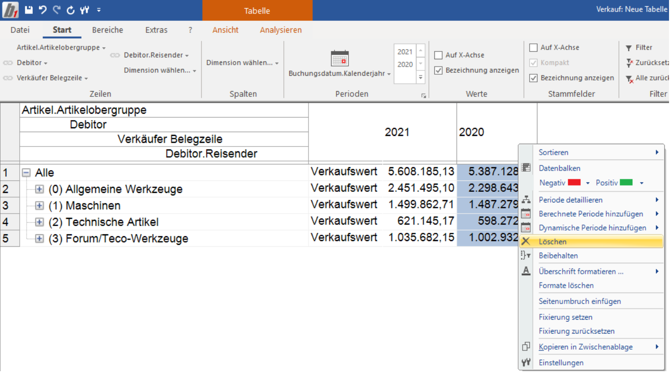Click the copy icon beside Kopieren in Zwischenablage

pyautogui.click(x=526, y=347)
